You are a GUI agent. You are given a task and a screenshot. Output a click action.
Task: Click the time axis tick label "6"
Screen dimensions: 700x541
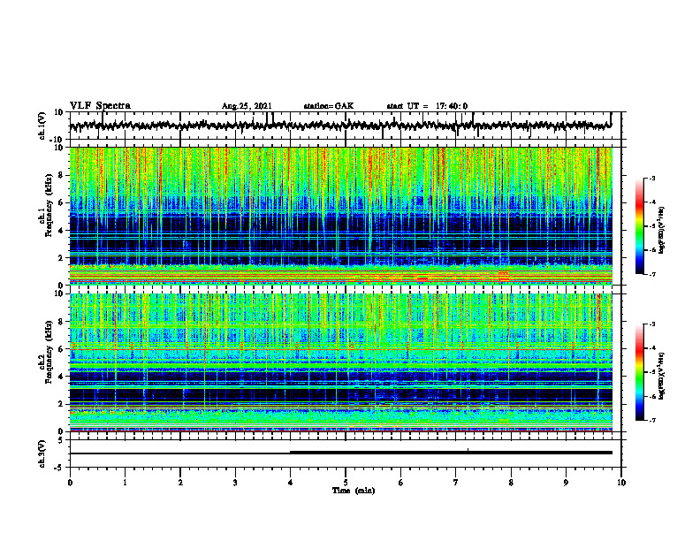401,483
